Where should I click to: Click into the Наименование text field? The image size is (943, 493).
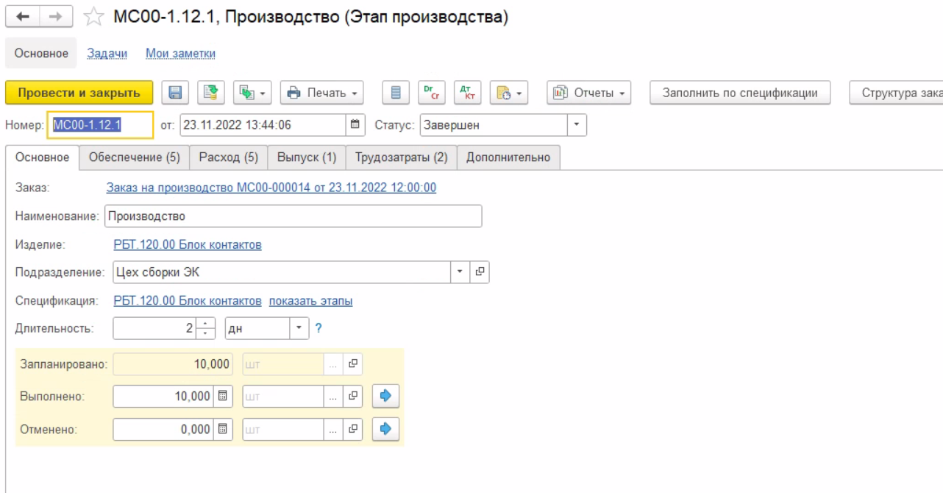point(293,216)
